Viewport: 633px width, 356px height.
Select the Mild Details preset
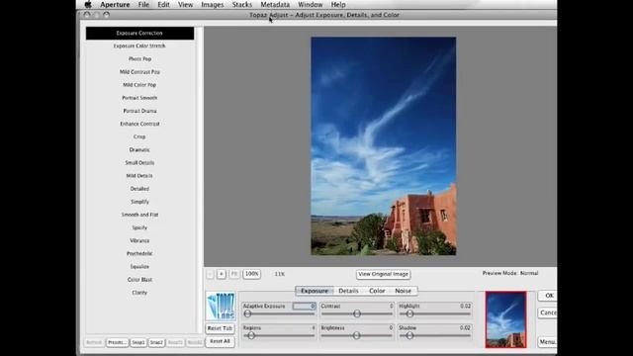(x=139, y=176)
